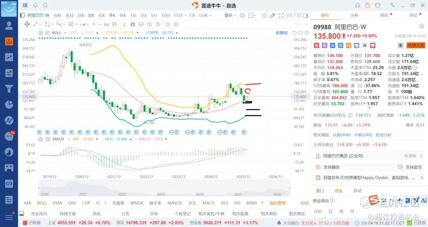
Task: Click the 快捷交易 quick trade button
Action: pos(415,45)
